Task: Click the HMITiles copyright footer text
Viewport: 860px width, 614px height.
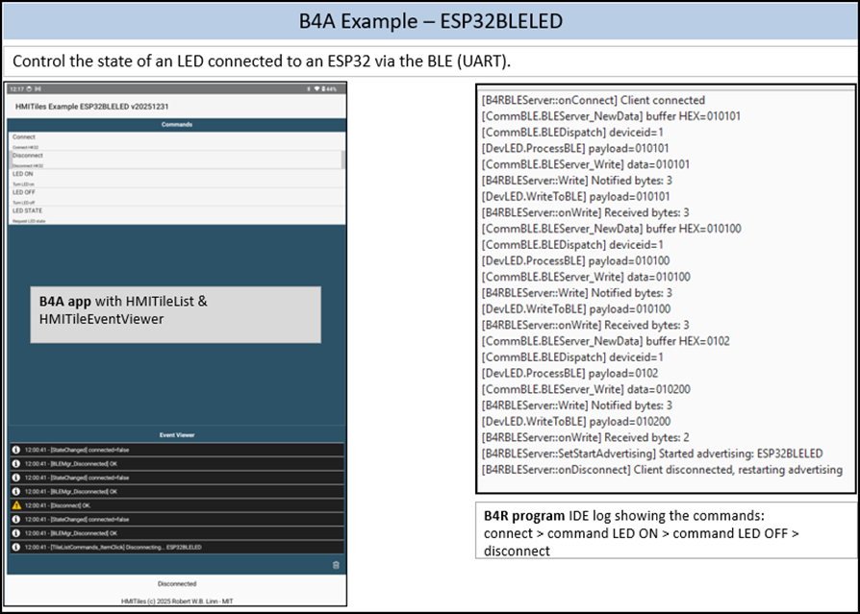Action: click(177, 601)
